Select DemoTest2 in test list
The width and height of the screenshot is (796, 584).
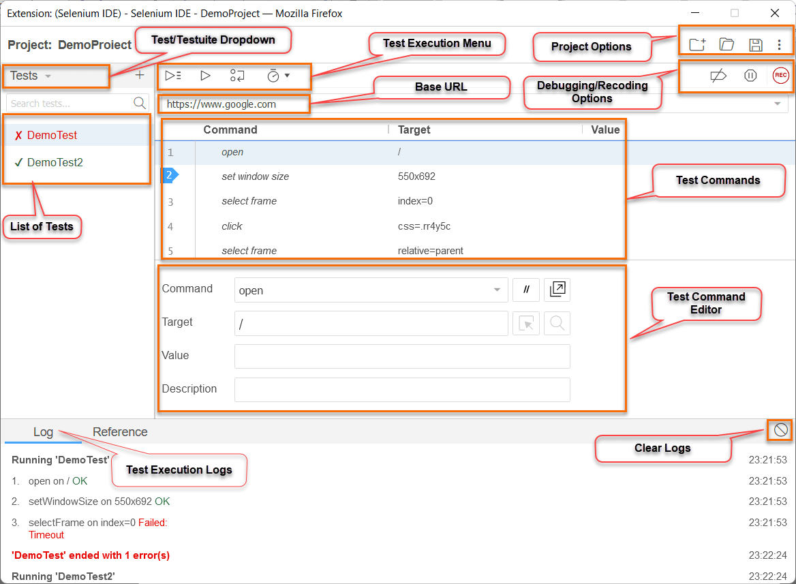(x=77, y=162)
